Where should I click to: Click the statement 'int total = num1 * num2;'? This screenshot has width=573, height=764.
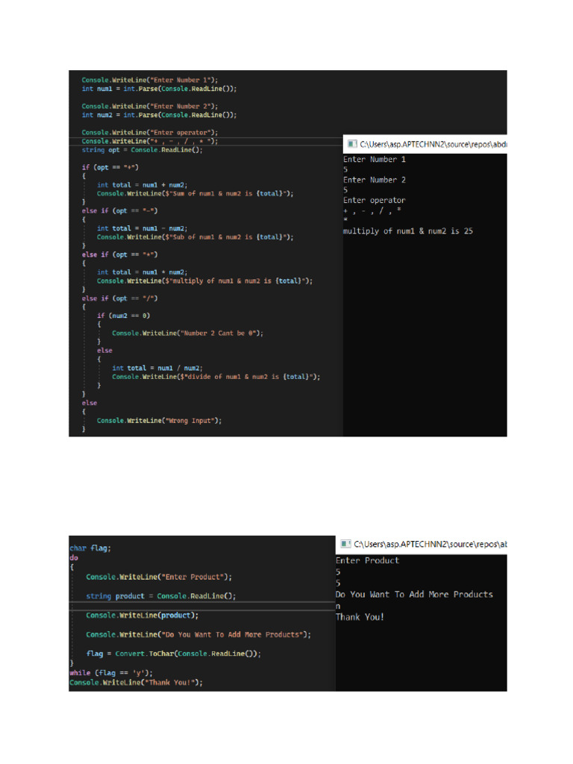pos(142,272)
